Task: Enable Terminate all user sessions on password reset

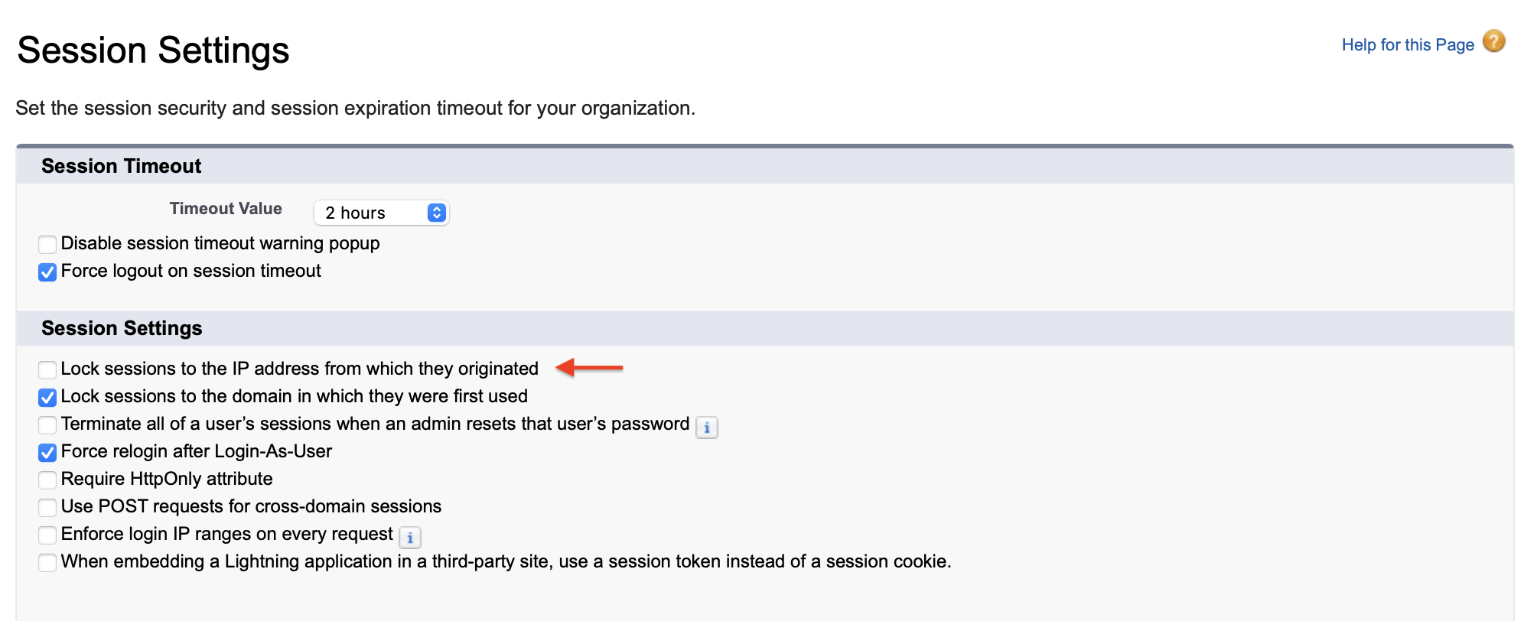Action: click(47, 424)
